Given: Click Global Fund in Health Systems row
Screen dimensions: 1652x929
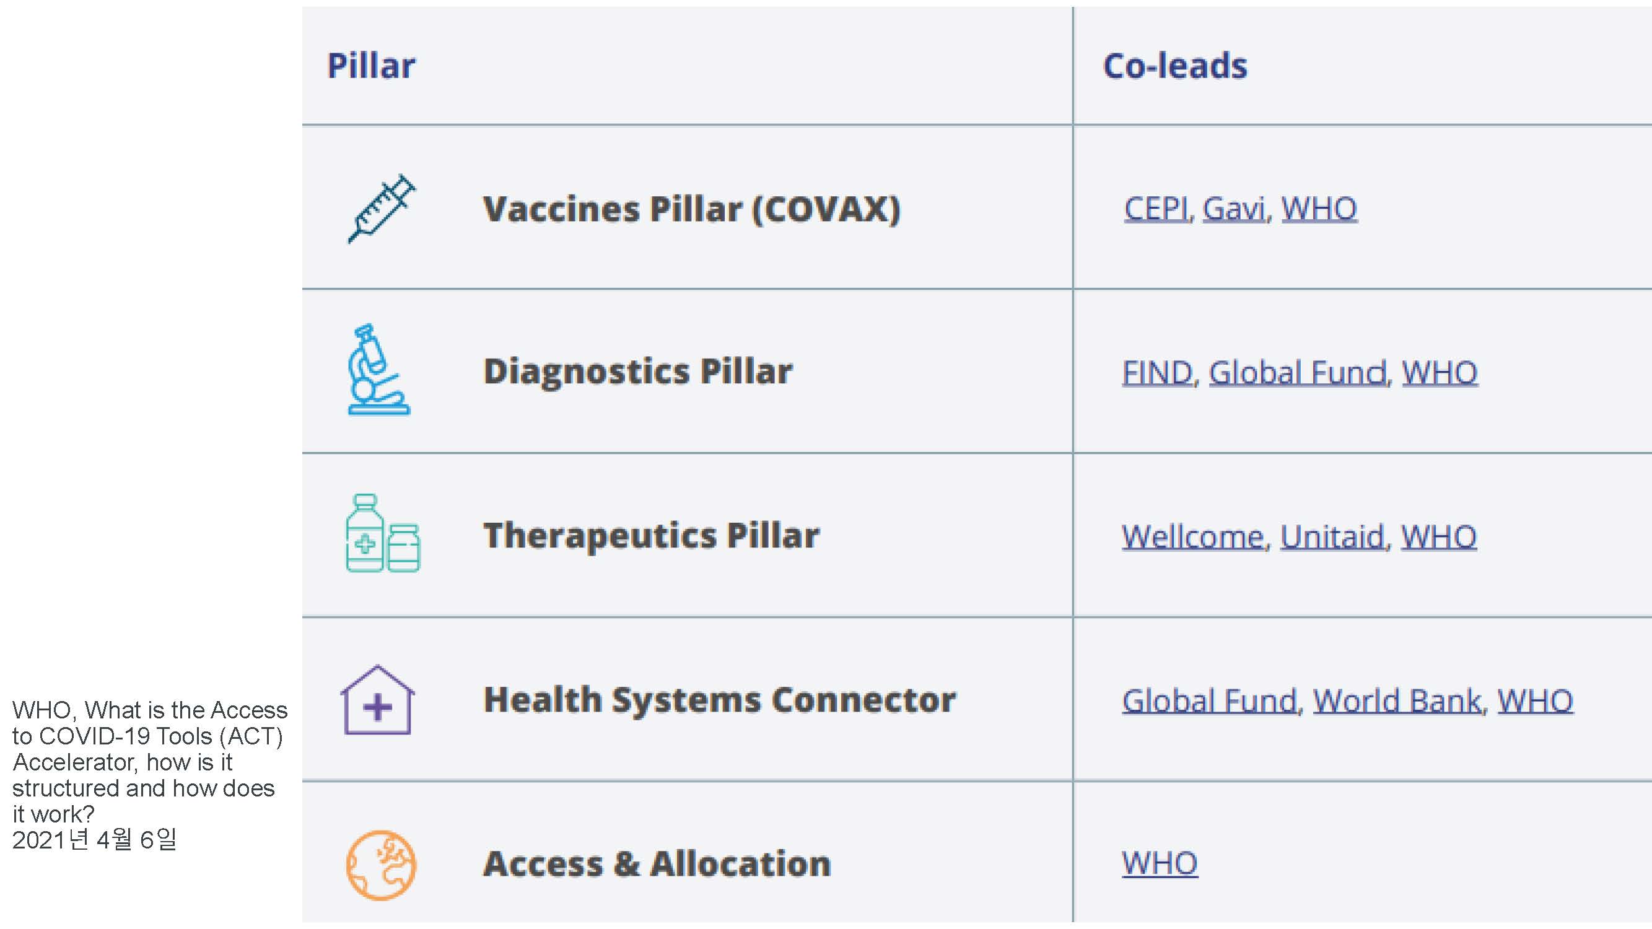Looking at the screenshot, I should pyautogui.click(x=1210, y=700).
